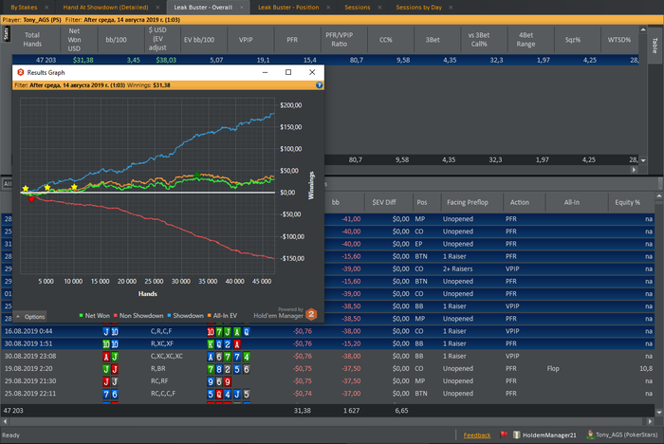Sort by Total Hands column

pyautogui.click(x=32, y=40)
